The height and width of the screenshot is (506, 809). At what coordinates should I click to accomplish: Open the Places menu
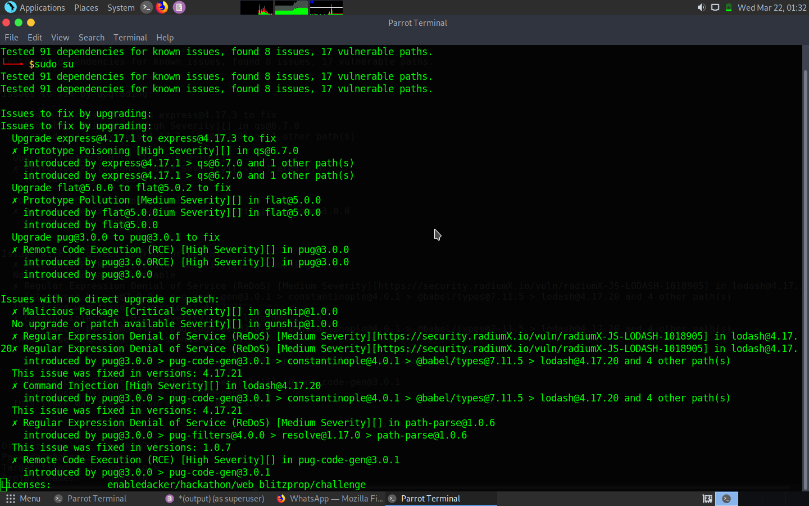point(86,7)
